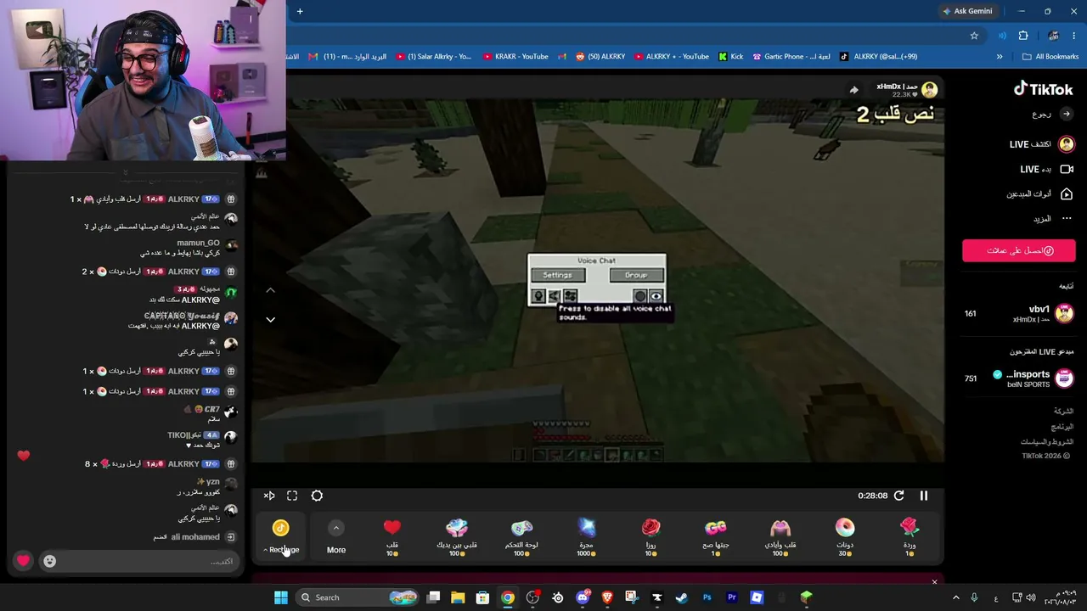Open the Brave browser from the taskbar

point(607,597)
